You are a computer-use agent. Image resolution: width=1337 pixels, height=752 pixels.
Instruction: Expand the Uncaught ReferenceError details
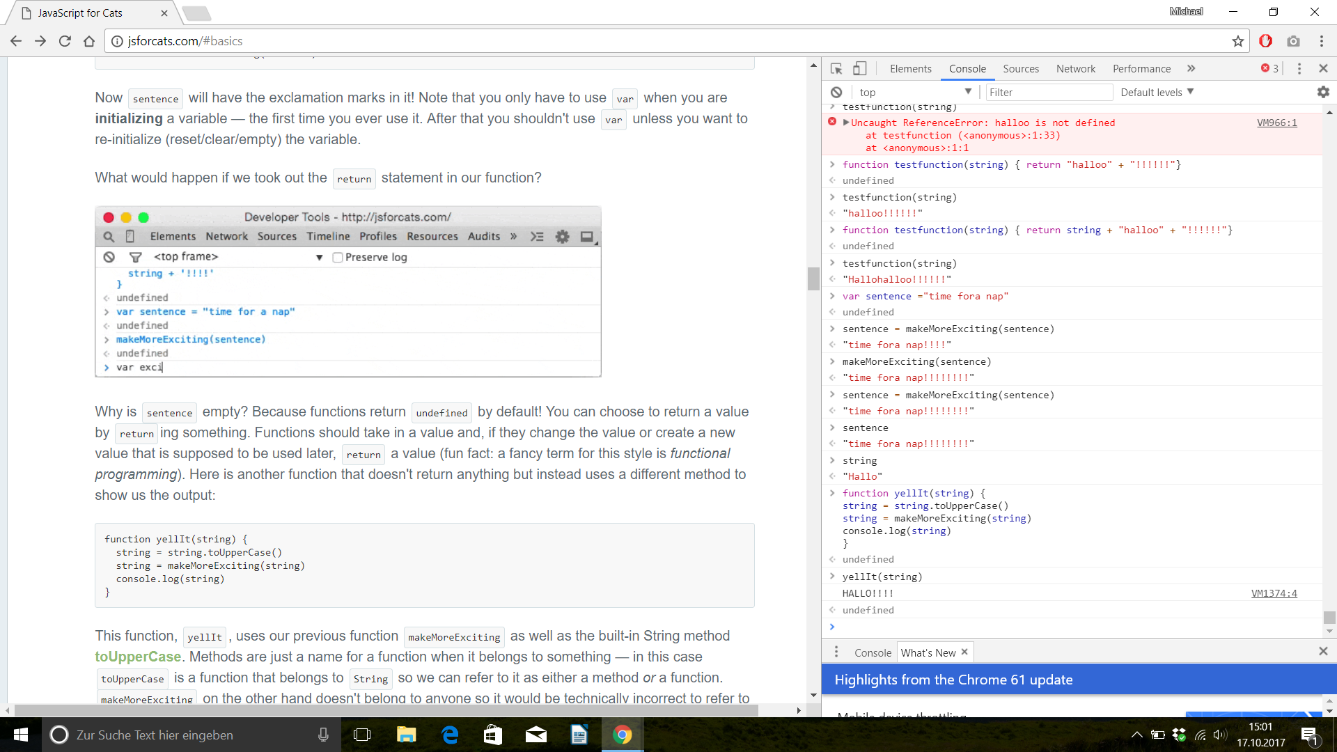(x=846, y=123)
